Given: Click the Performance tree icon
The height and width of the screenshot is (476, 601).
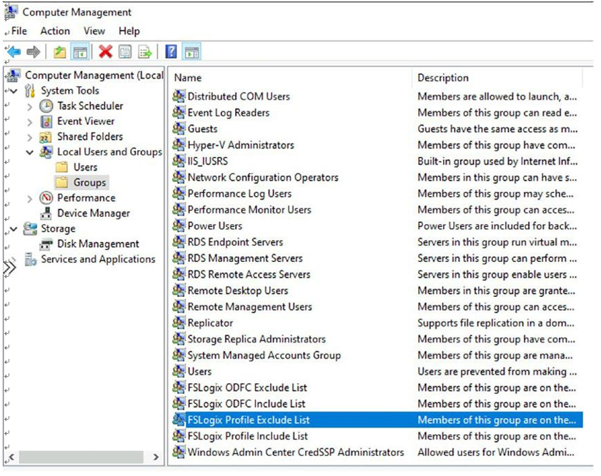Looking at the screenshot, I should coord(46,198).
